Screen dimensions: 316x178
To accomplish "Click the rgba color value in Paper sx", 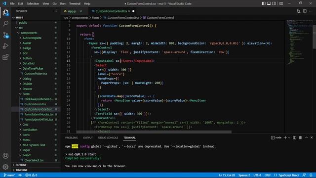I will click(x=225, y=43).
